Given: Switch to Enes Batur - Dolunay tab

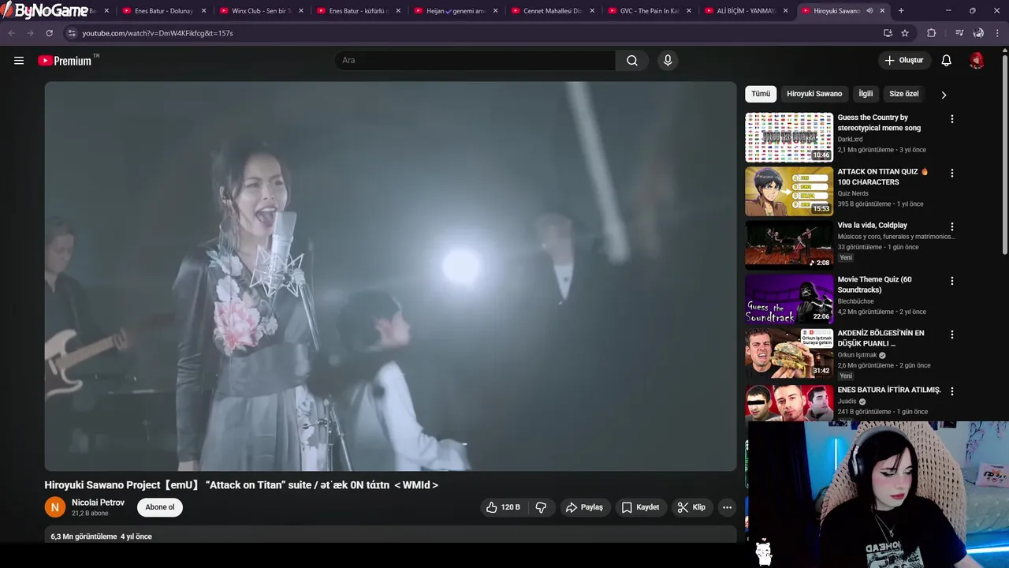Looking at the screenshot, I should click(x=164, y=11).
